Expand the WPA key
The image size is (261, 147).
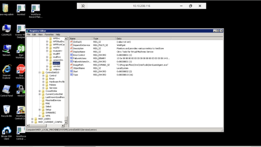[x=40, y=116]
